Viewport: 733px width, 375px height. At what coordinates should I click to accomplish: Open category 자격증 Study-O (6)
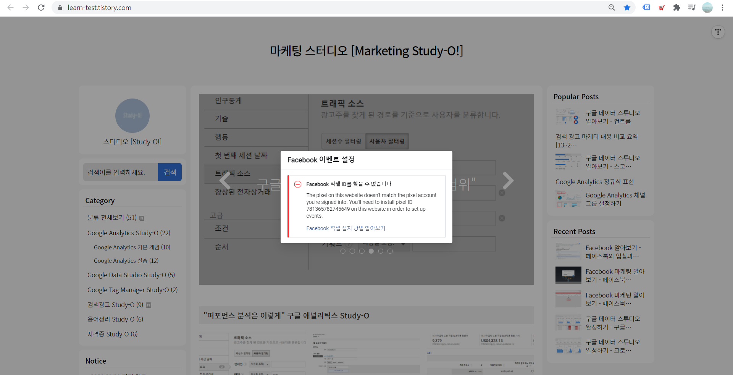pyautogui.click(x=112, y=334)
